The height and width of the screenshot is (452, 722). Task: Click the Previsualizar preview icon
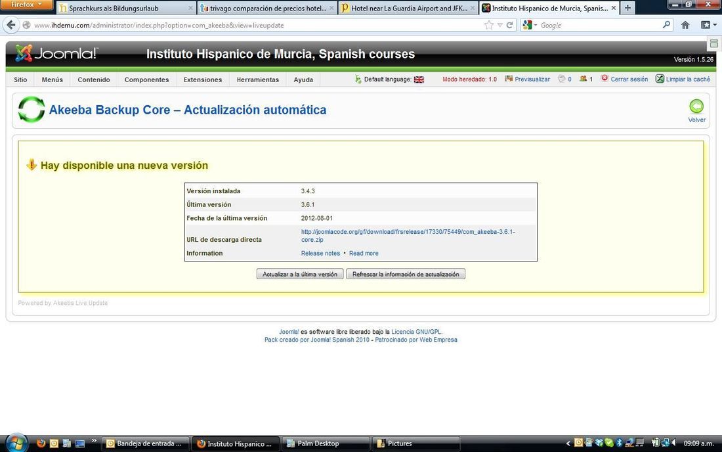tap(508, 79)
